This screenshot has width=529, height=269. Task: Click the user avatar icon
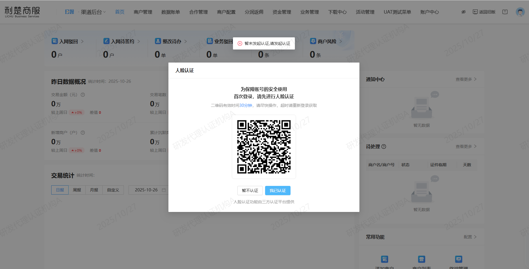[520, 12]
